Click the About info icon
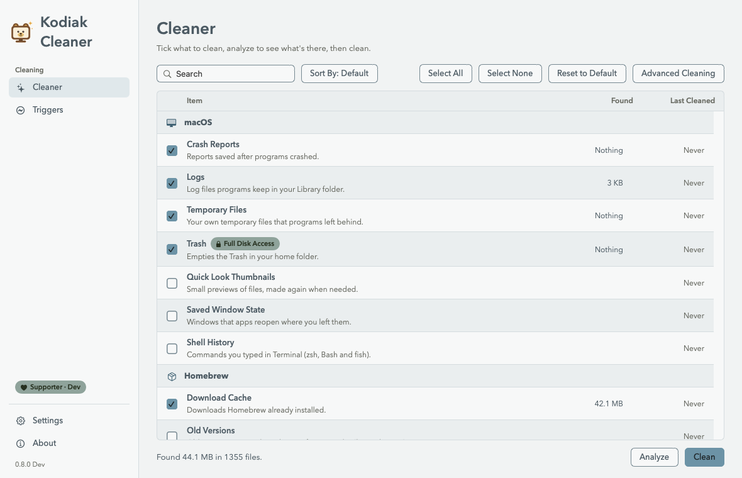742x478 pixels. 20,443
